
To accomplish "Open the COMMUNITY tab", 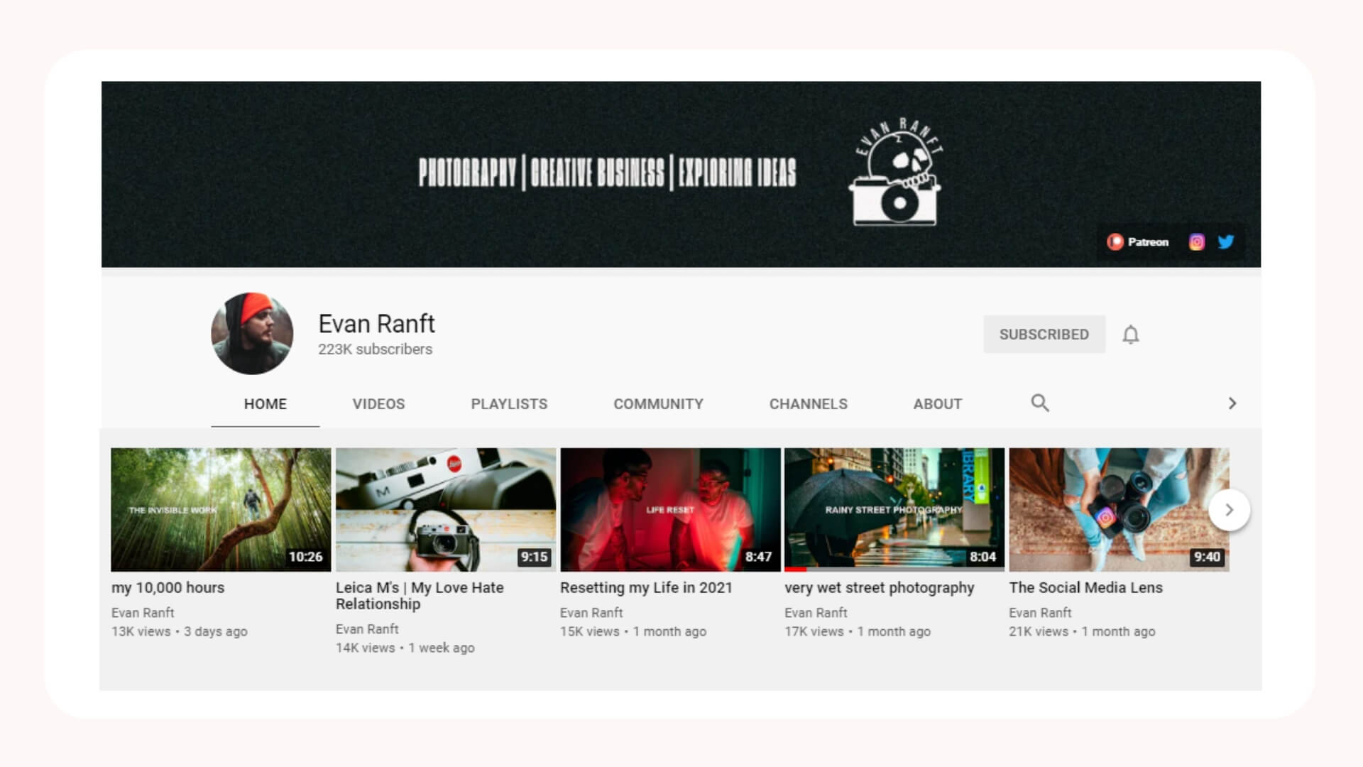I will click(658, 403).
